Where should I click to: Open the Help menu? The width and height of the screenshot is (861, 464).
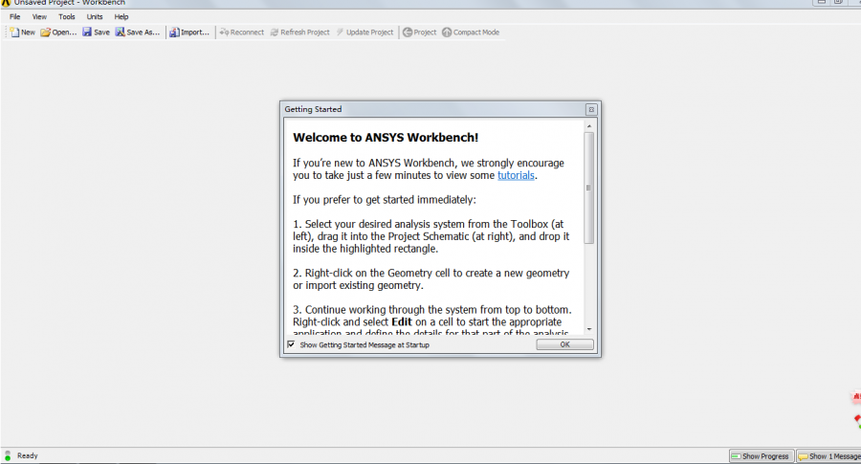click(121, 17)
